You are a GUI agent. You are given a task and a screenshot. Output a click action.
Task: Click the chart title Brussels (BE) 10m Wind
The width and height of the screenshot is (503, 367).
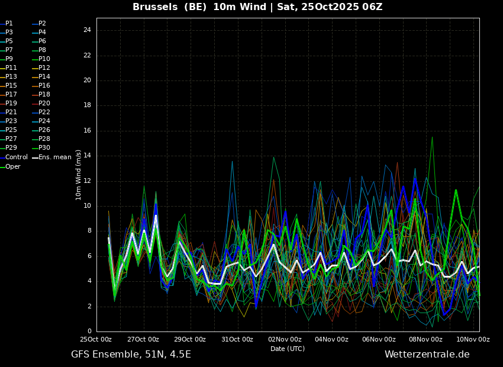point(199,7)
